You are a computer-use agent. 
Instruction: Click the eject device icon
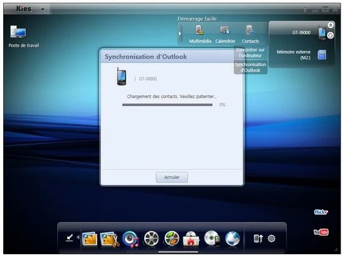coord(331,25)
